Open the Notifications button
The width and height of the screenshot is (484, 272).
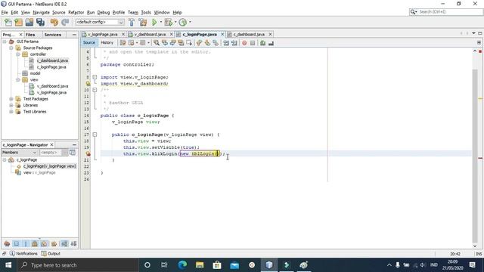click(23, 254)
